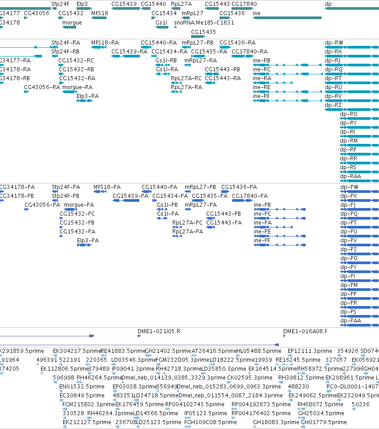Select the ine-PA protein glyph
This screenshot has height=429, width=379.
coord(273,227)
